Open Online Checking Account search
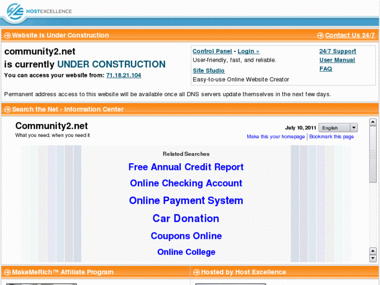Screen dimensions: 380x285 pos(186,183)
